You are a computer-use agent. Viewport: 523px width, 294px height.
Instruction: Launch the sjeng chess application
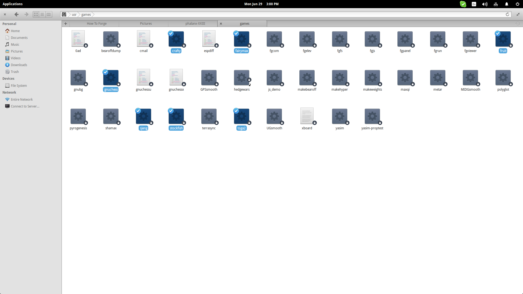[143, 116]
